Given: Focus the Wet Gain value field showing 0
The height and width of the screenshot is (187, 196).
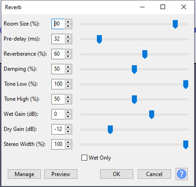Looking at the screenshot, I should pos(58,114).
